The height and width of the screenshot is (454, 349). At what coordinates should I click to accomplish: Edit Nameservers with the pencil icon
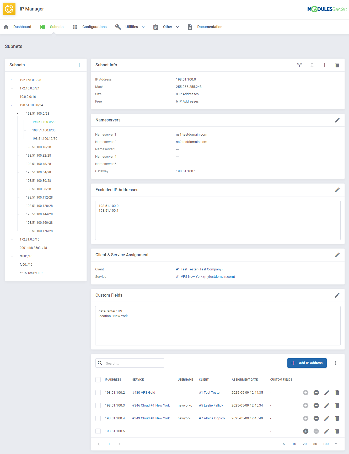click(x=337, y=120)
